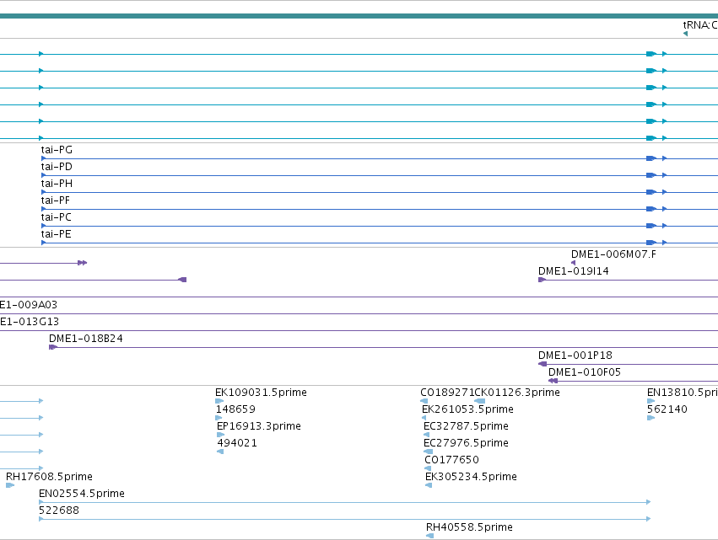Click the RH40558.5prime arrow glyph

(429, 536)
